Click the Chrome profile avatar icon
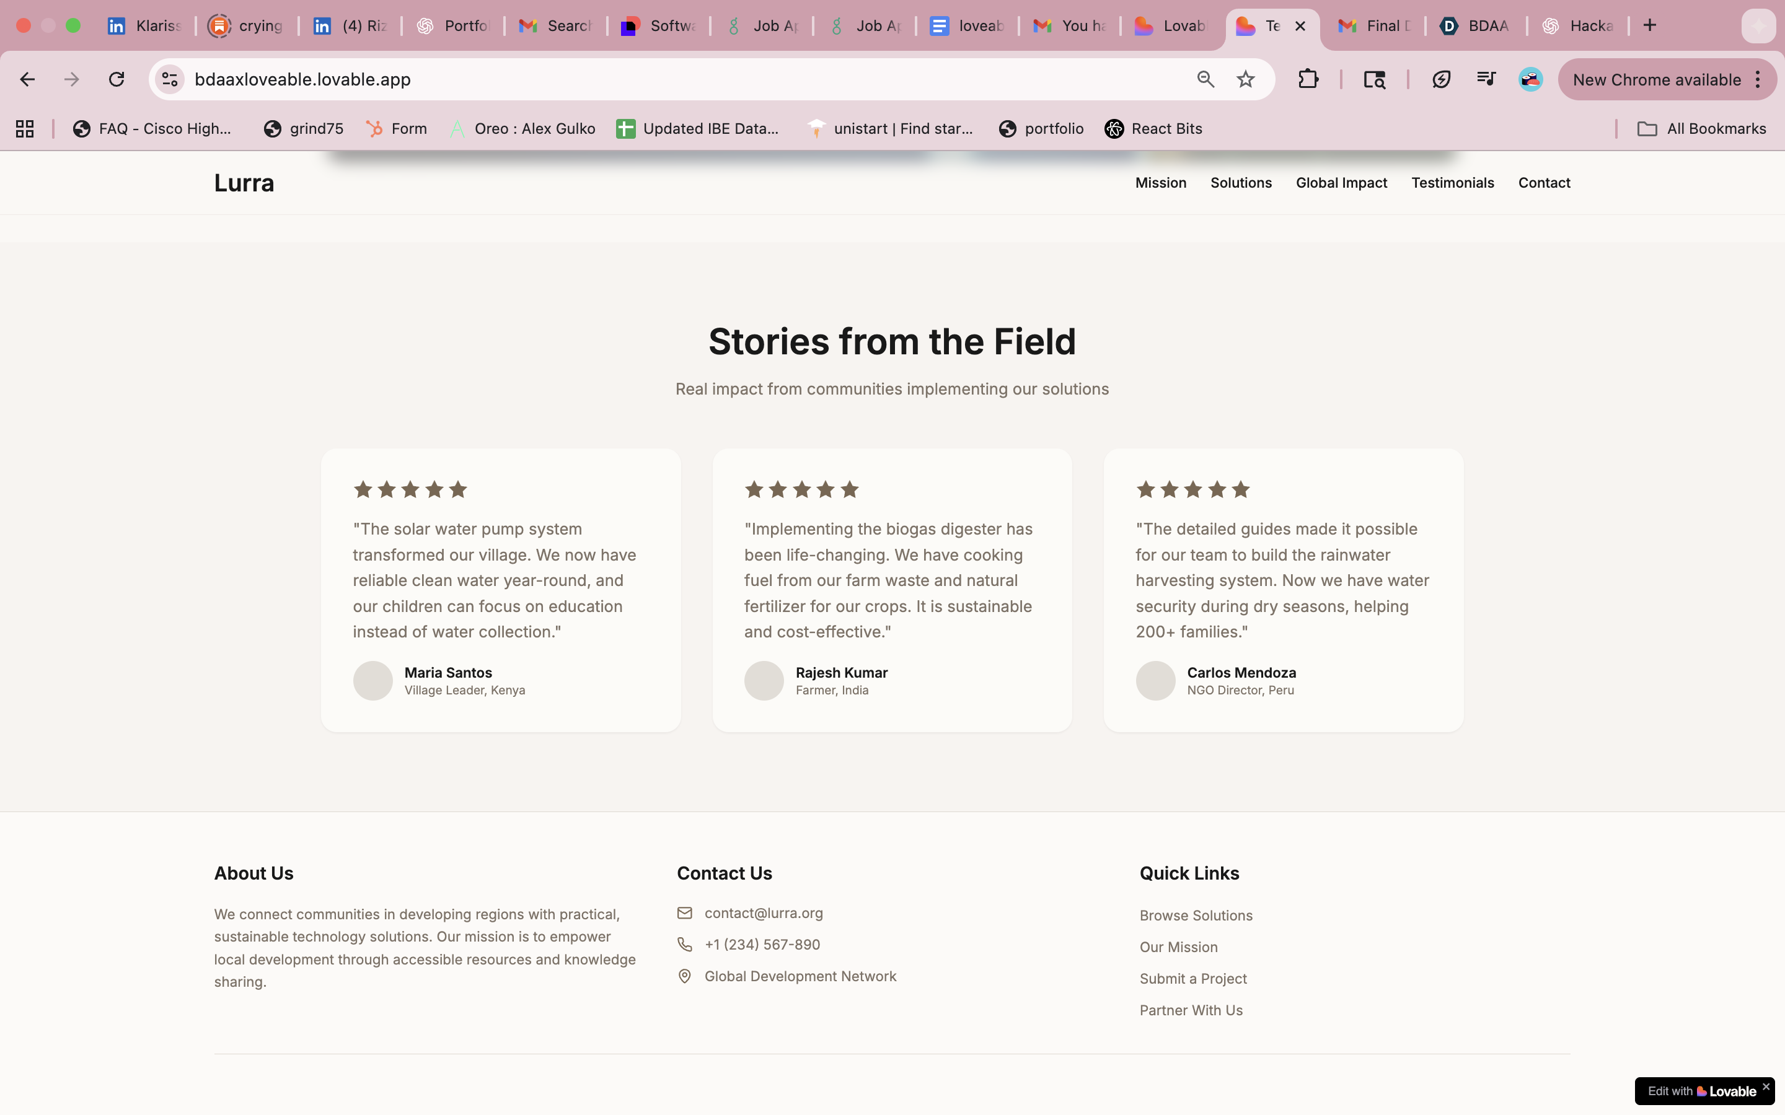This screenshot has width=1785, height=1115. (x=1530, y=80)
